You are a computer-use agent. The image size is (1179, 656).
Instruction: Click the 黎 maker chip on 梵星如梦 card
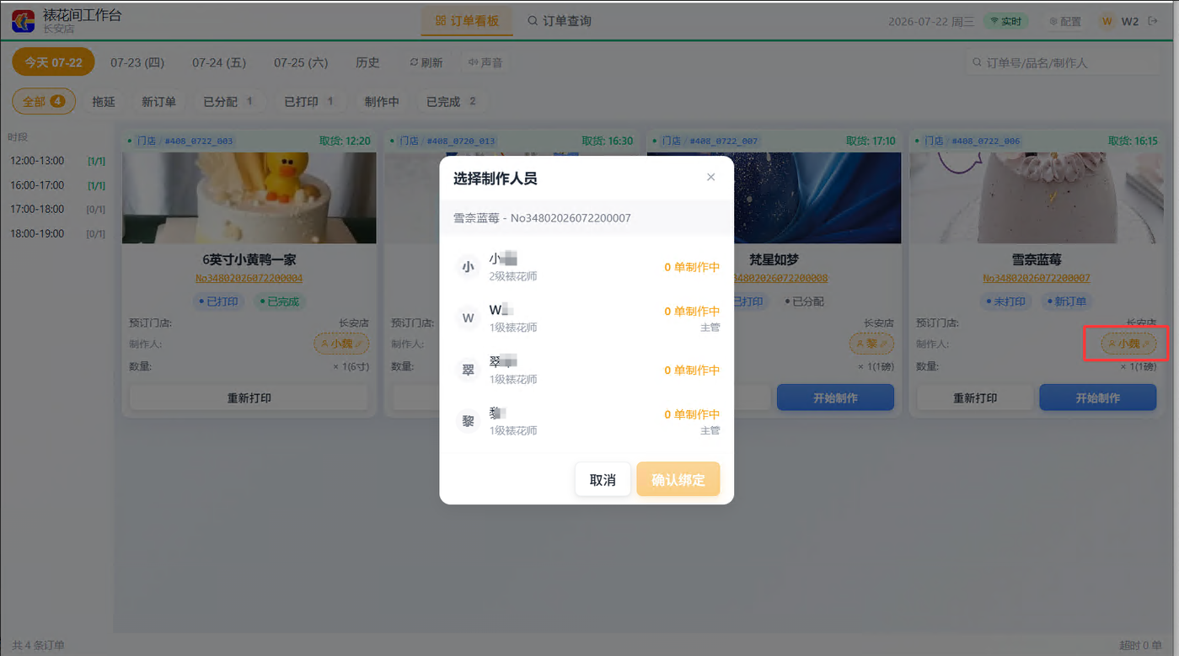coord(871,344)
